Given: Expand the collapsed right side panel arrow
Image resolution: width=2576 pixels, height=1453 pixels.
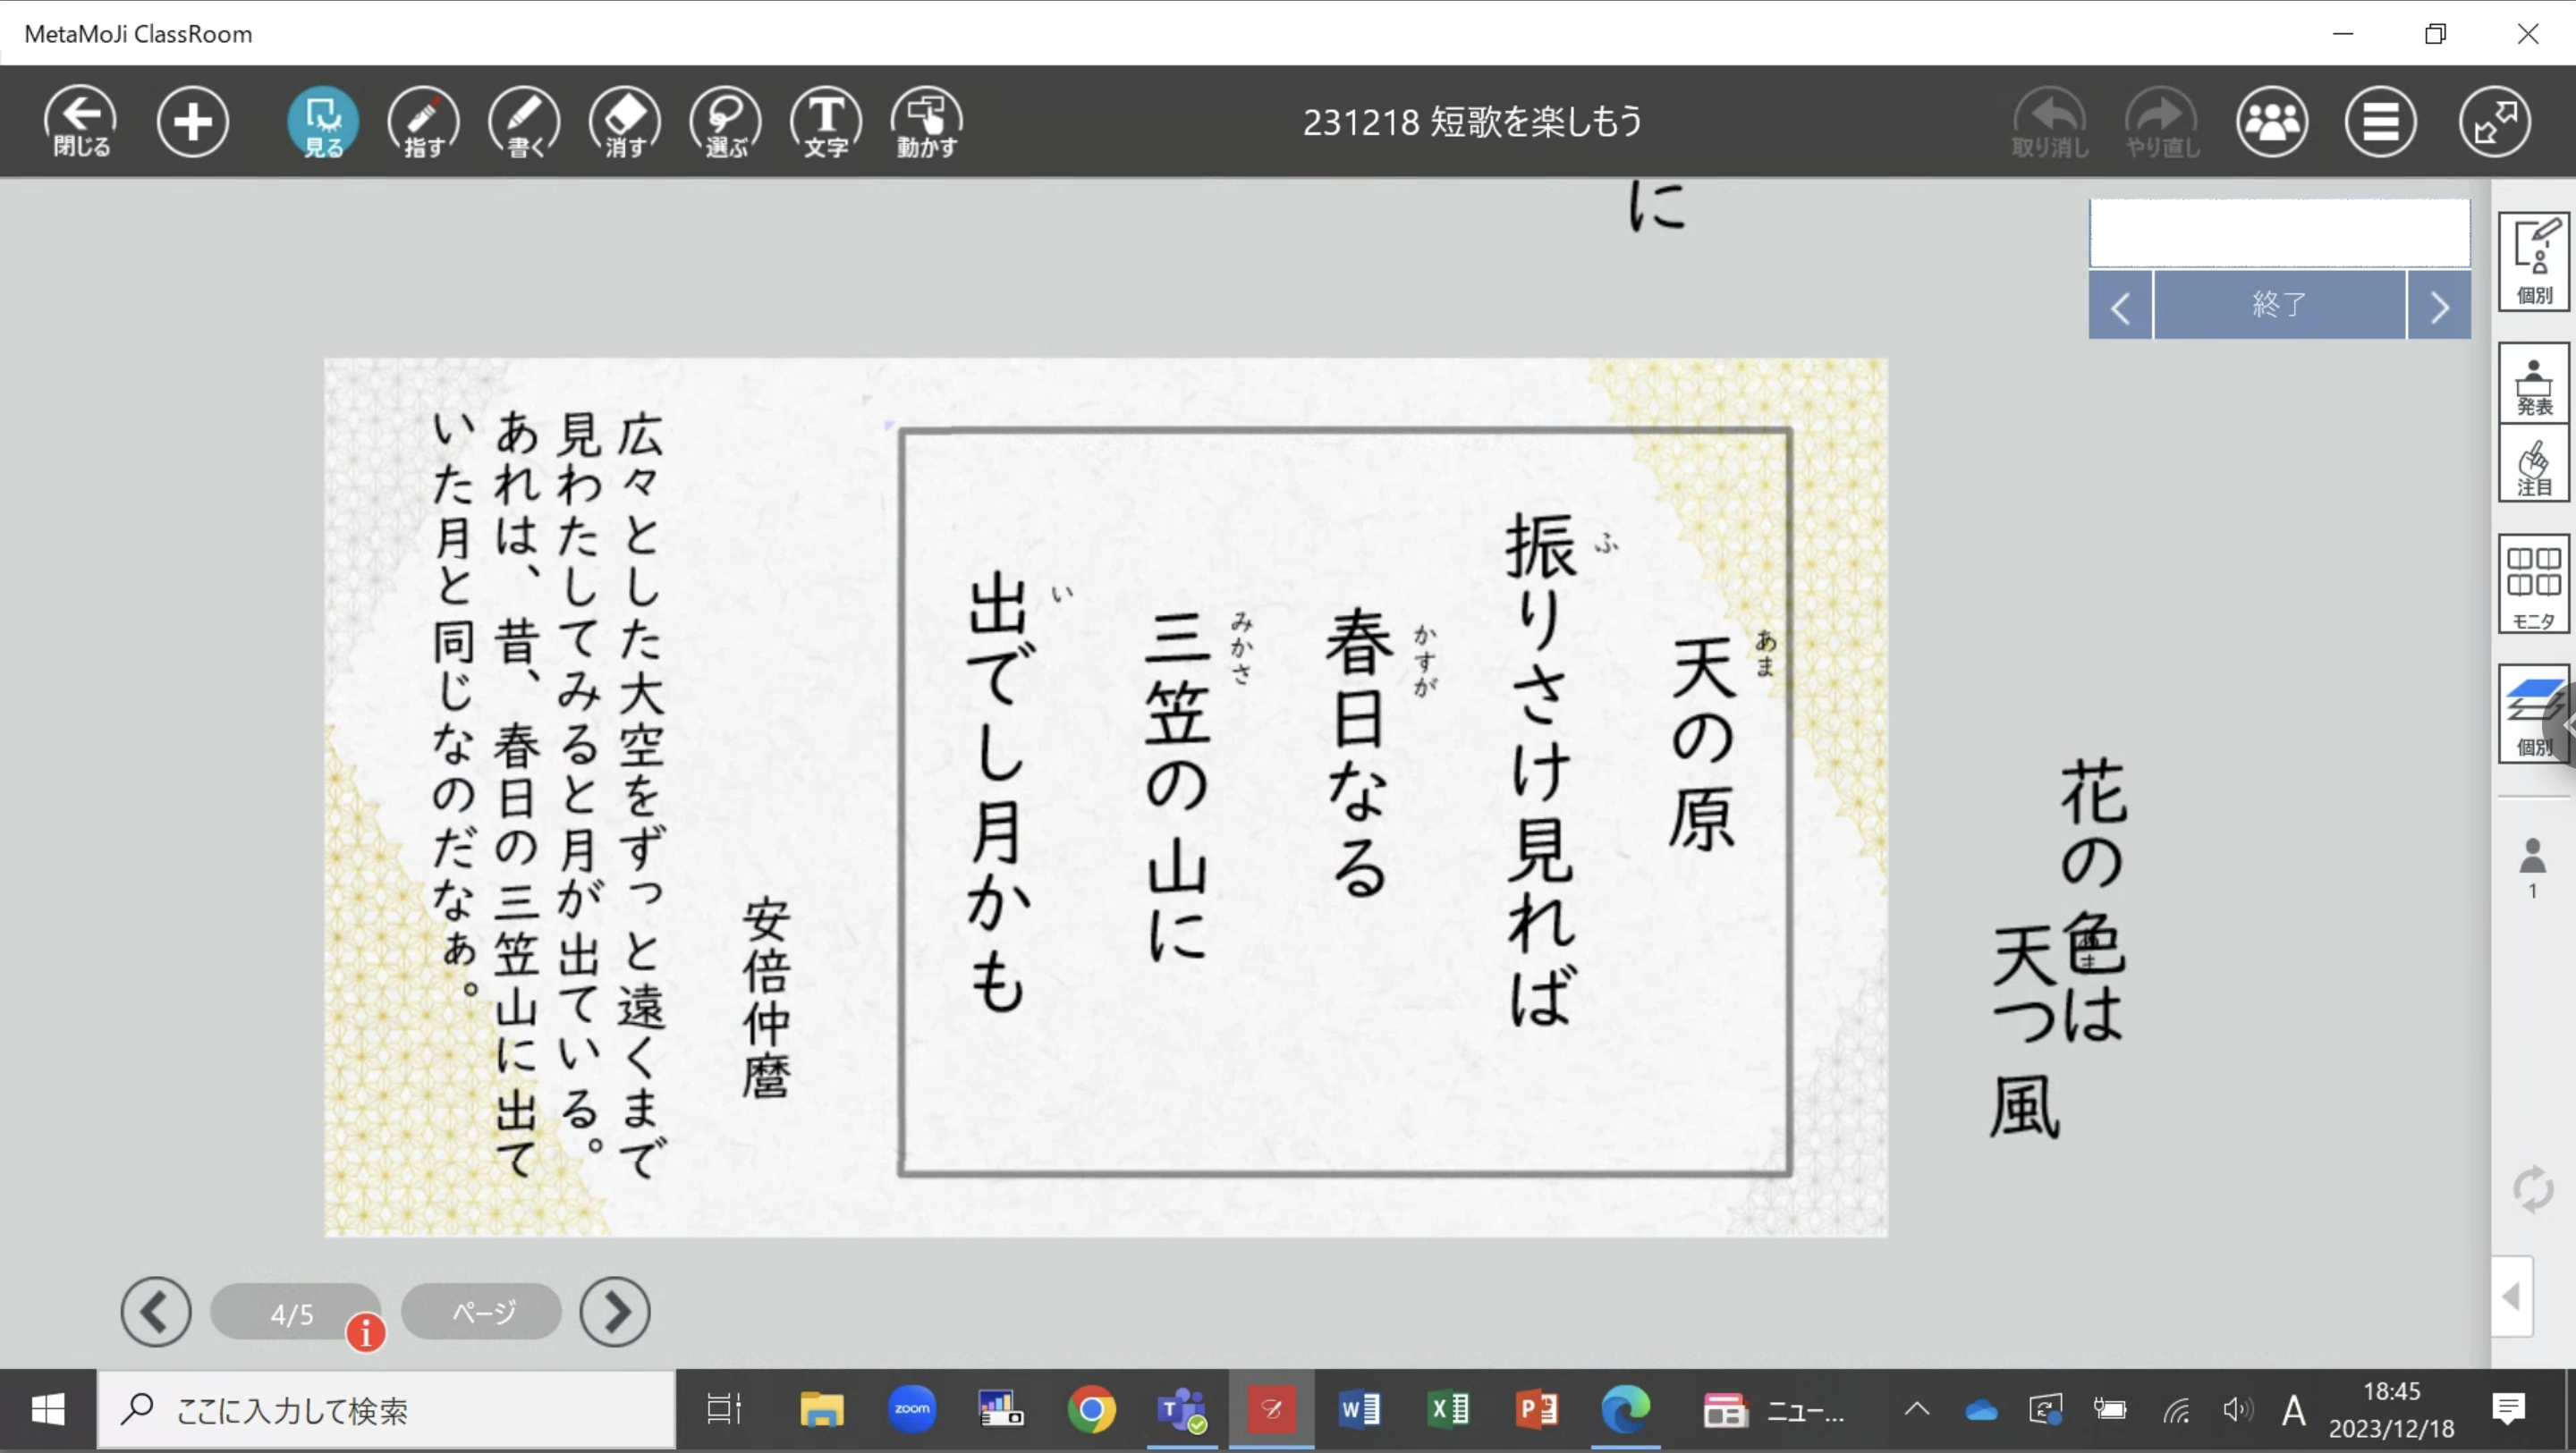Looking at the screenshot, I should point(2511,1297).
